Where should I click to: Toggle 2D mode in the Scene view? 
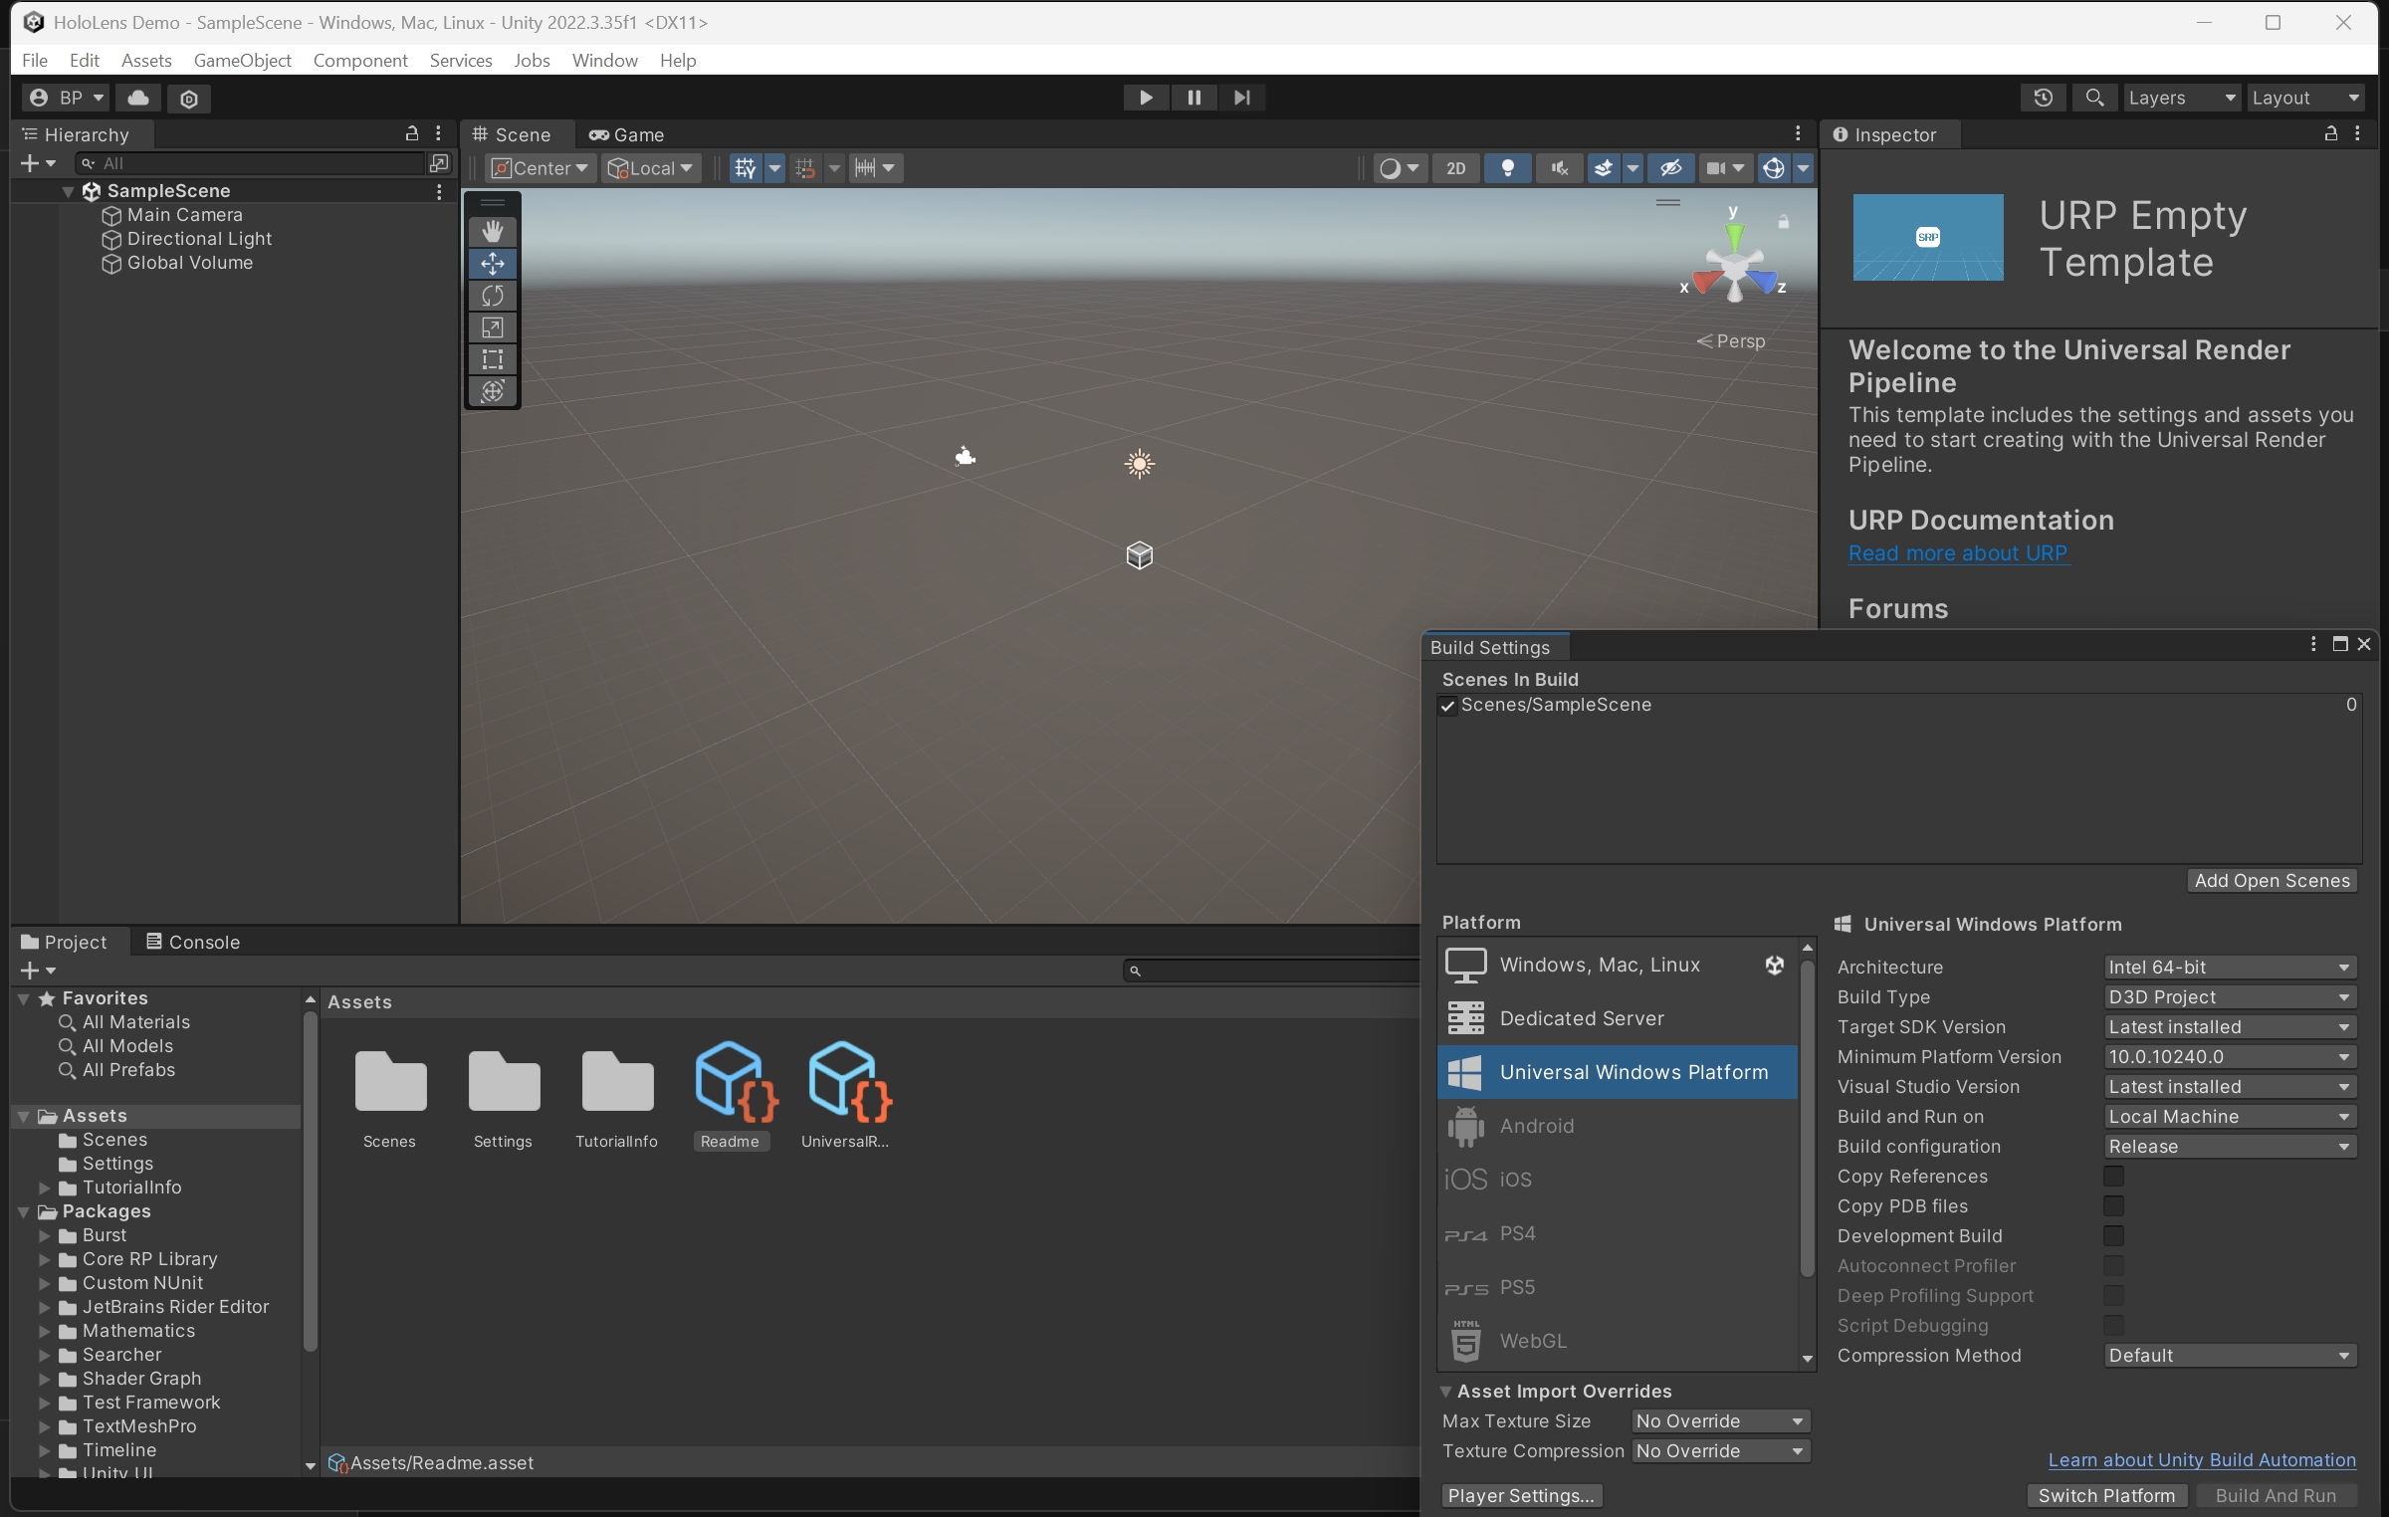pos(1456,167)
